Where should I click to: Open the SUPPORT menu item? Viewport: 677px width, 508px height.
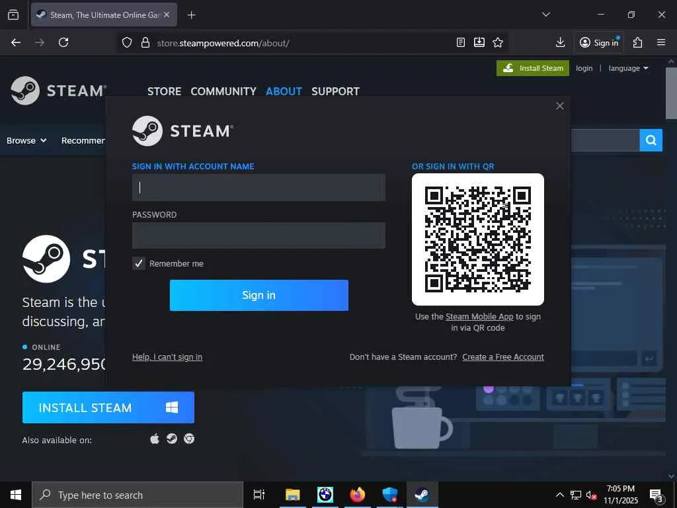point(335,91)
